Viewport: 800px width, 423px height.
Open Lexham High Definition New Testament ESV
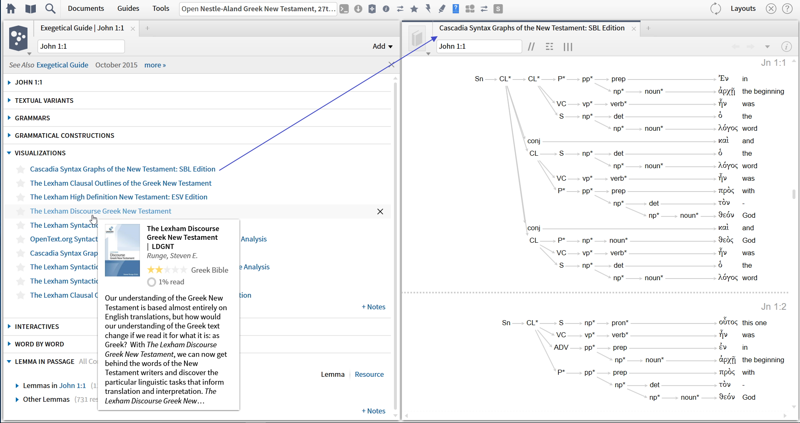(119, 197)
